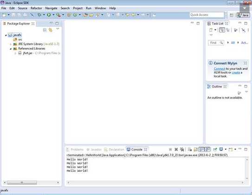Click New Task icon in Task List

[x=211, y=30]
